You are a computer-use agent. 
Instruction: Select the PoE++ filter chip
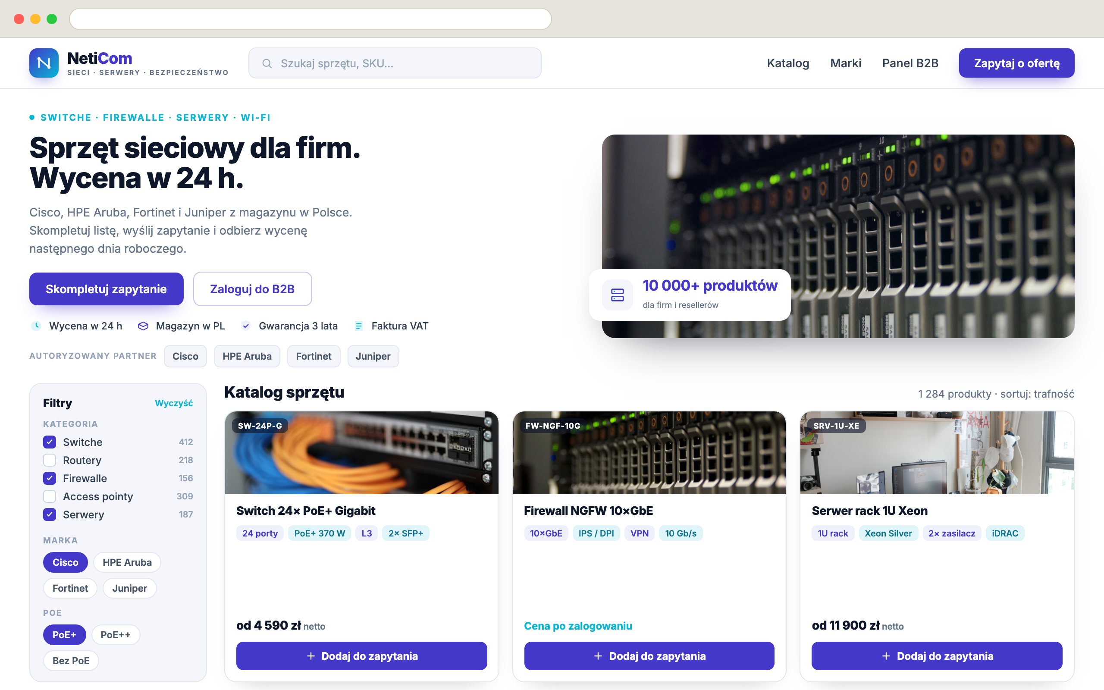[116, 635]
